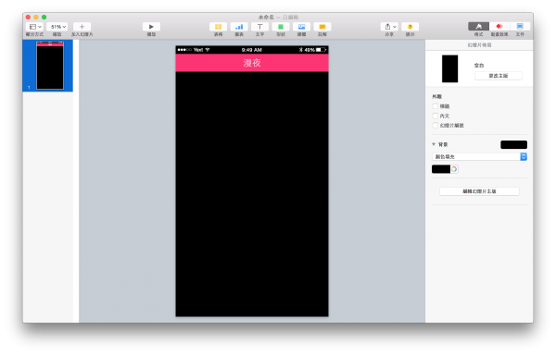
Task: Collapse the 背景 background section triangle
Action: tap(434, 144)
